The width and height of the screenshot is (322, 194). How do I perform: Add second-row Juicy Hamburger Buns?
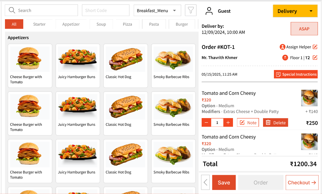tap(78, 113)
